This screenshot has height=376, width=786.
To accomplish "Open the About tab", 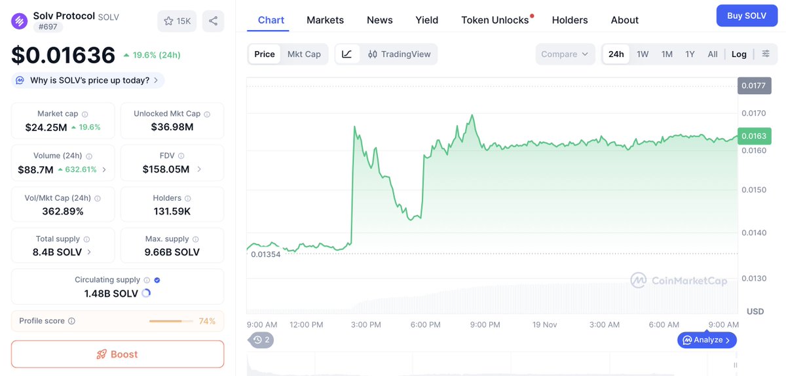I will point(625,20).
